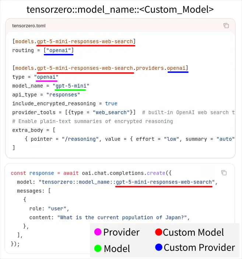
Task: Click the "Custom Provider" legend label
Action: pyautogui.click(x=199, y=248)
